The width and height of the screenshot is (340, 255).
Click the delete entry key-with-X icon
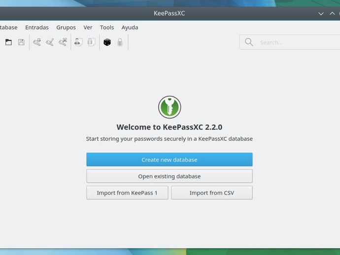pyautogui.click(x=63, y=42)
